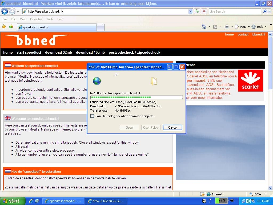Click the download 100mb navigation link
The height and width of the screenshot is (205, 273).
pyautogui.click(x=90, y=53)
